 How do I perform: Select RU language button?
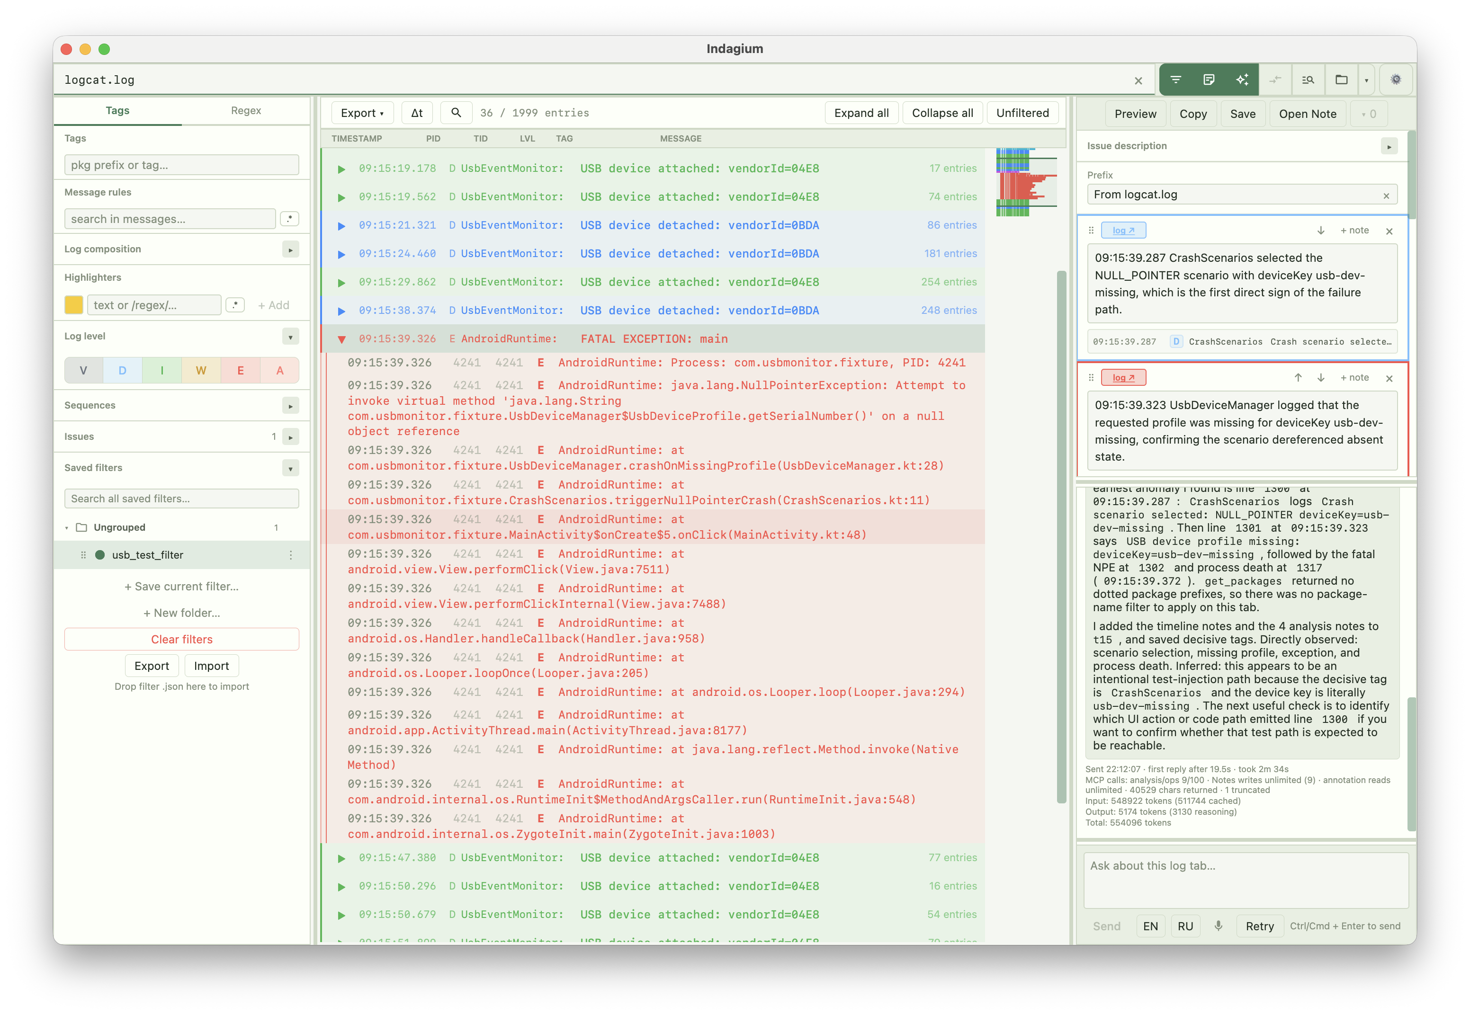(x=1185, y=926)
